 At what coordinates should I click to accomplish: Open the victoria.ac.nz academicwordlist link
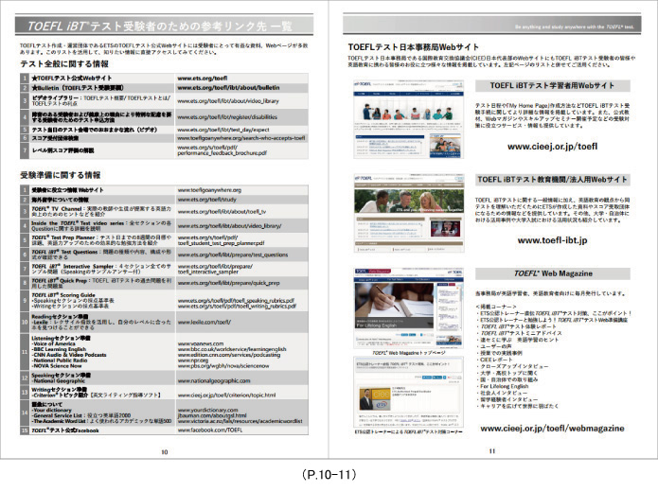click(x=240, y=421)
